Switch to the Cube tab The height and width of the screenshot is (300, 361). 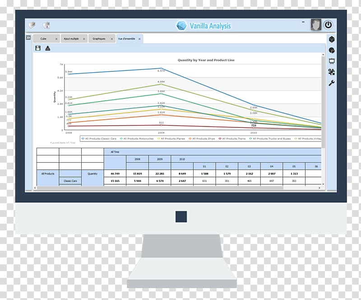point(43,39)
